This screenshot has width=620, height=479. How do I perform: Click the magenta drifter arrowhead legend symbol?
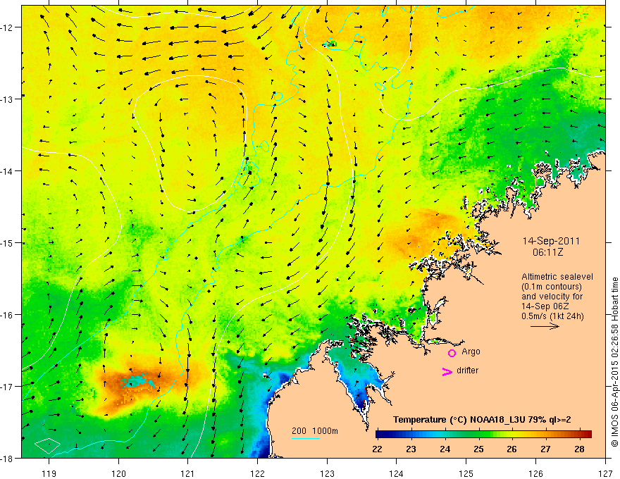click(x=447, y=371)
